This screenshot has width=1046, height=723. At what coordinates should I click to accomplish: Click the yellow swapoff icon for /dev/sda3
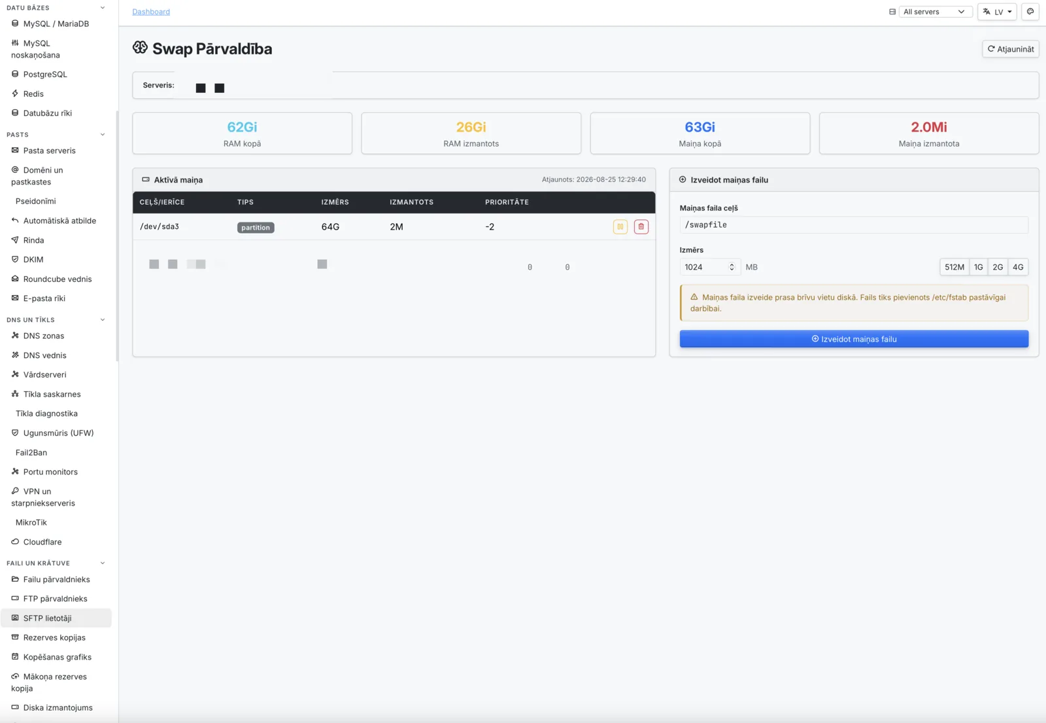(x=620, y=226)
